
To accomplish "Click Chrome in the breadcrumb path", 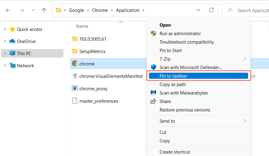I will pos(100,10).
